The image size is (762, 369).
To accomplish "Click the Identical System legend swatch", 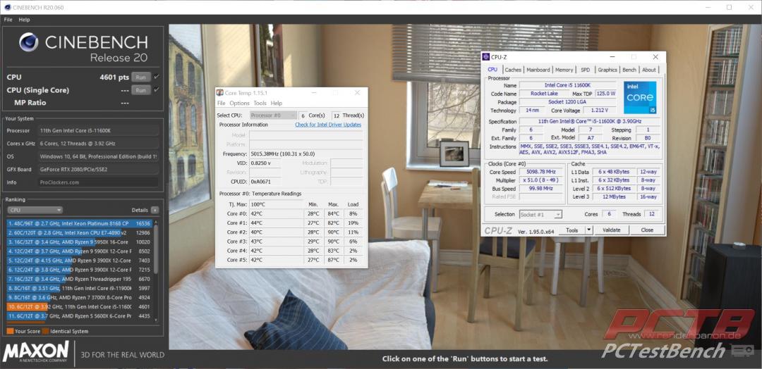I will (45, 331).
